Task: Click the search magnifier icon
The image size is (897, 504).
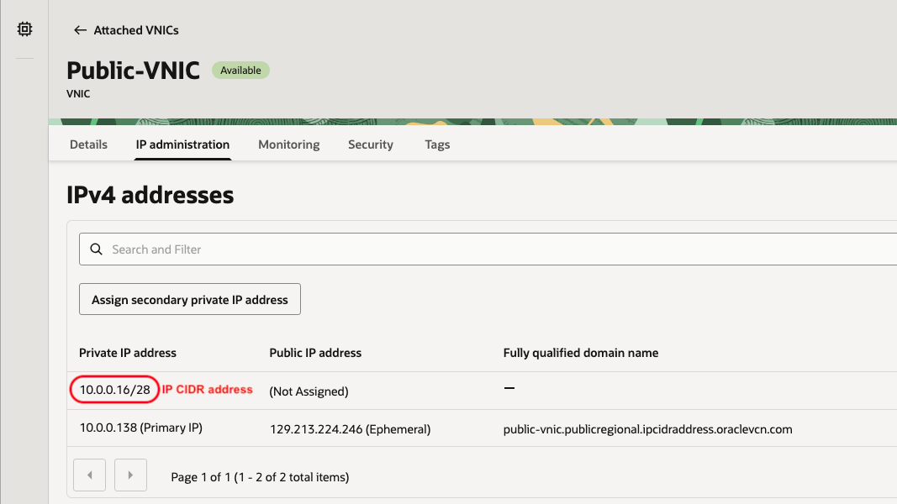Action: coord(96,249)
